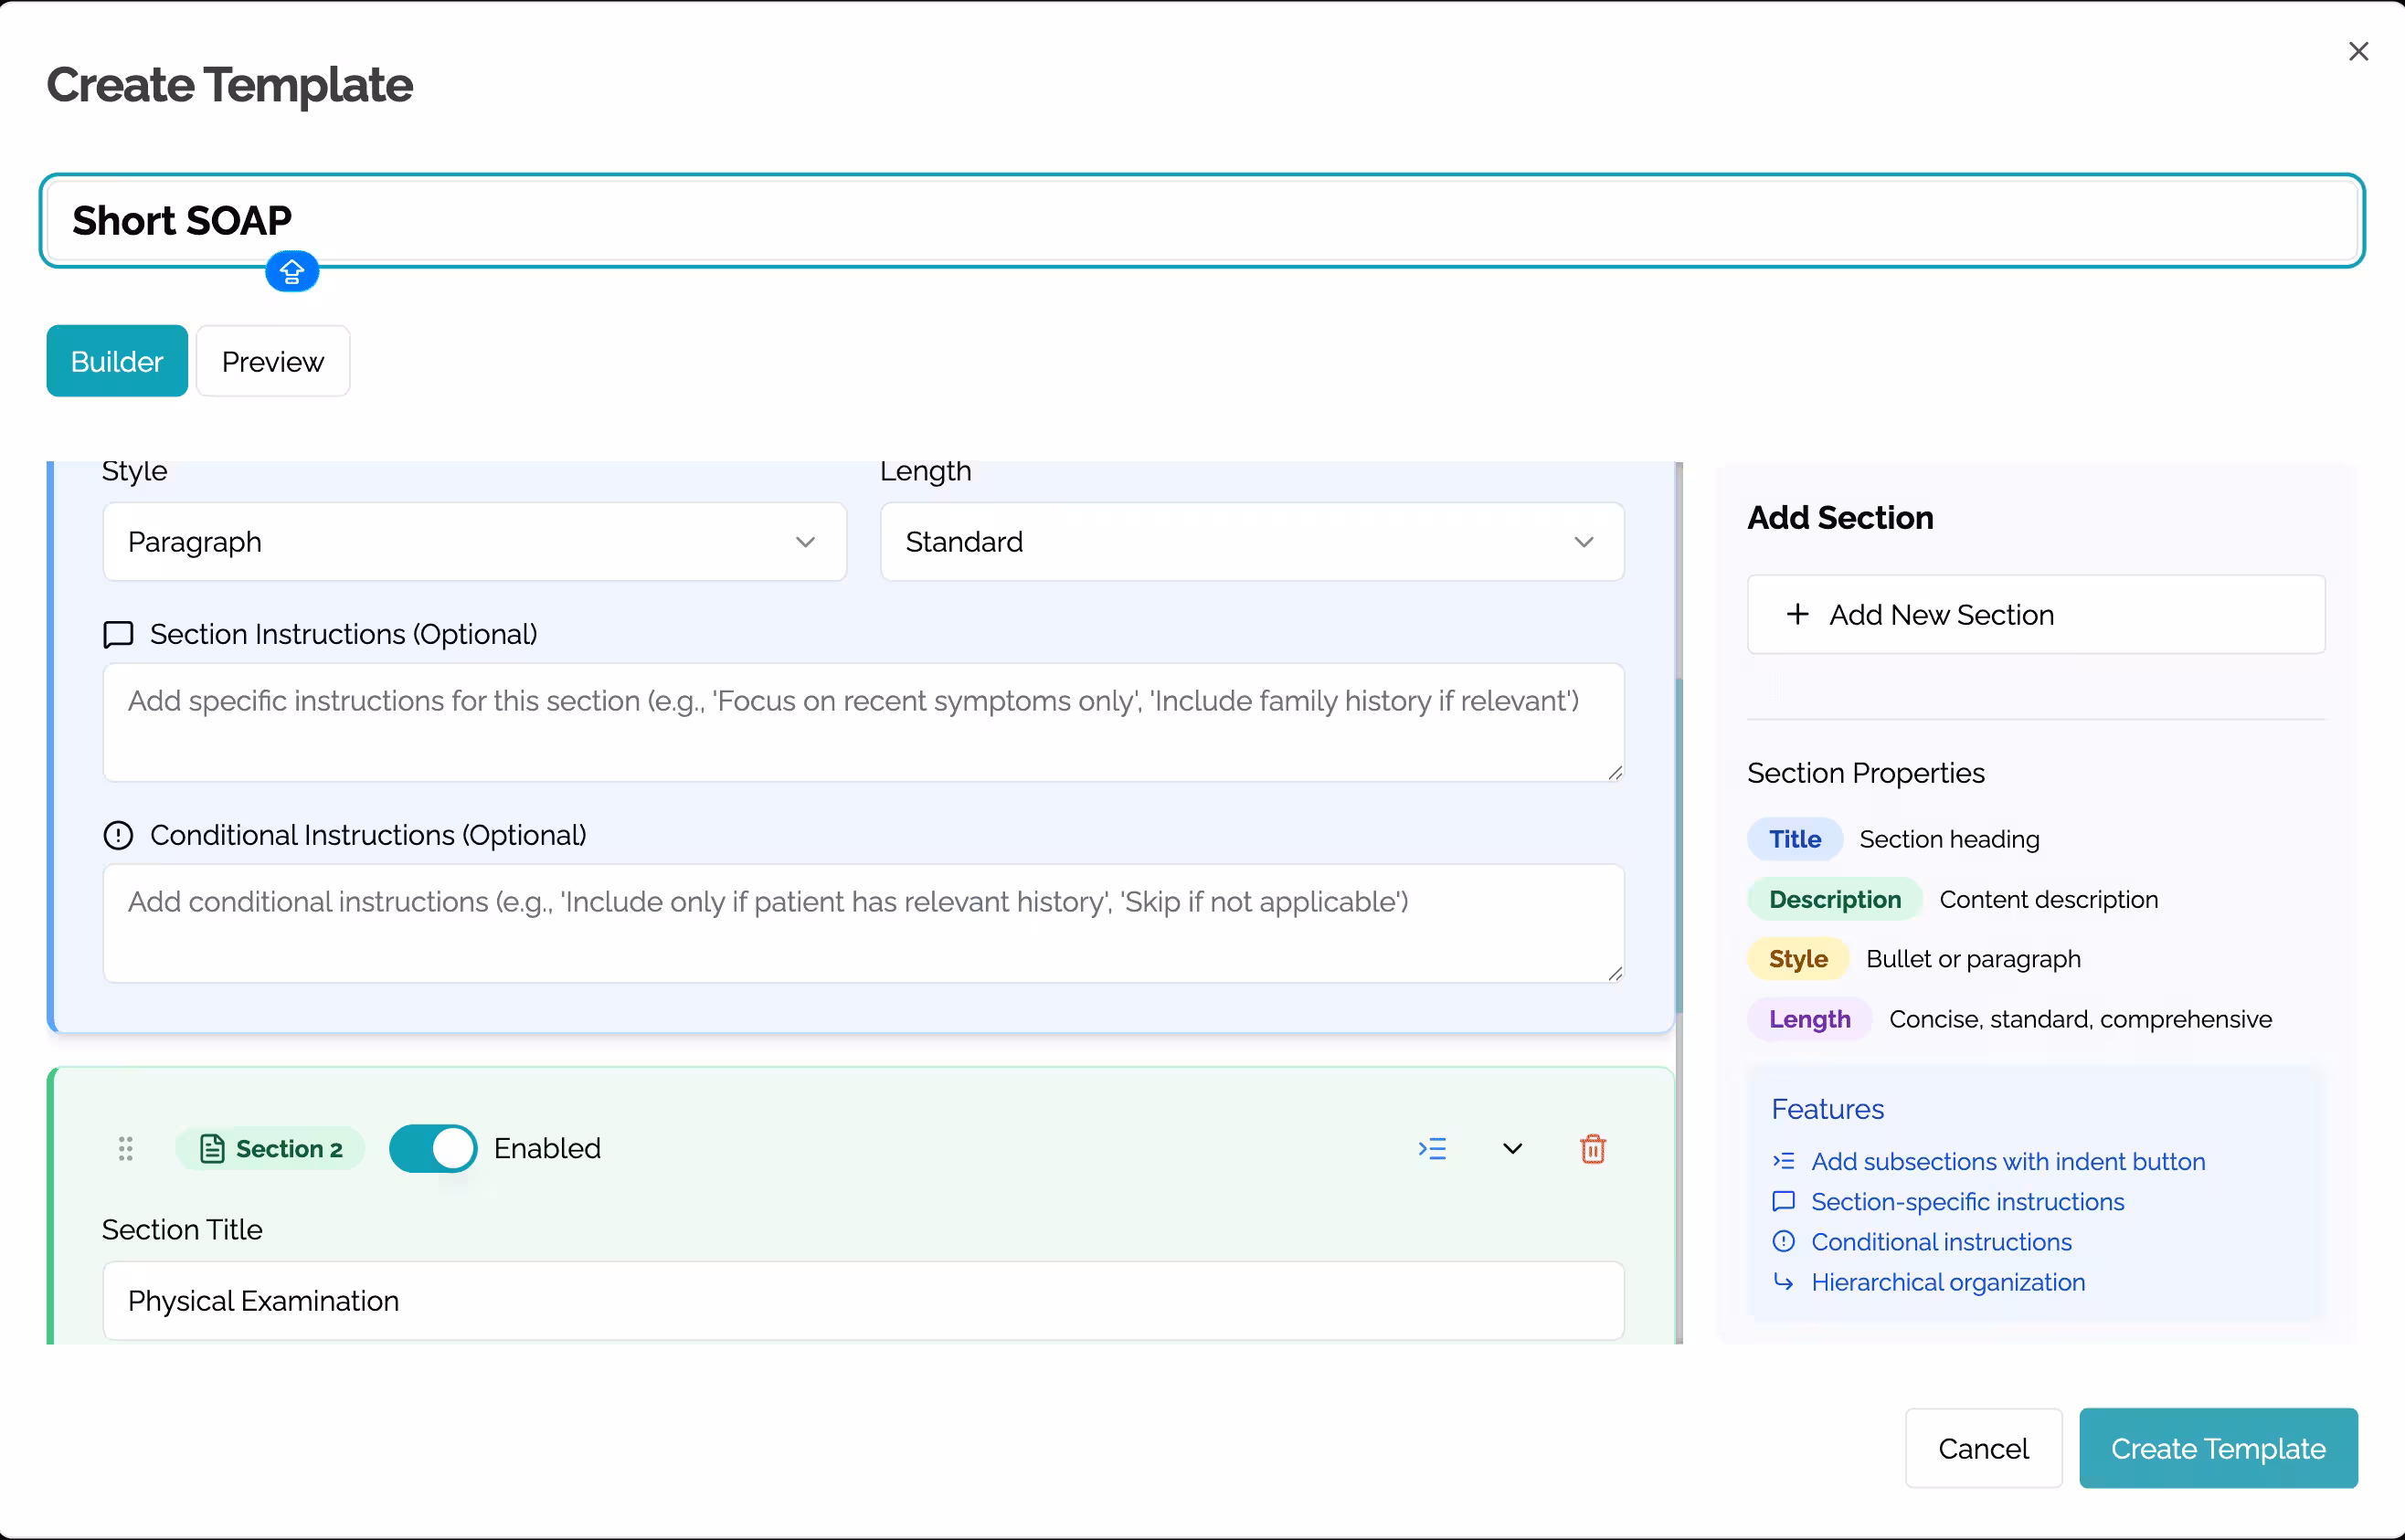Viewport: 2405px width, 1540px height.
Task: Click the Physical Examination section title field
Action: (x=863, y=1301)
